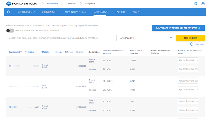Click Désignation column header
206x119 pixels.
[x=94, y=52]
